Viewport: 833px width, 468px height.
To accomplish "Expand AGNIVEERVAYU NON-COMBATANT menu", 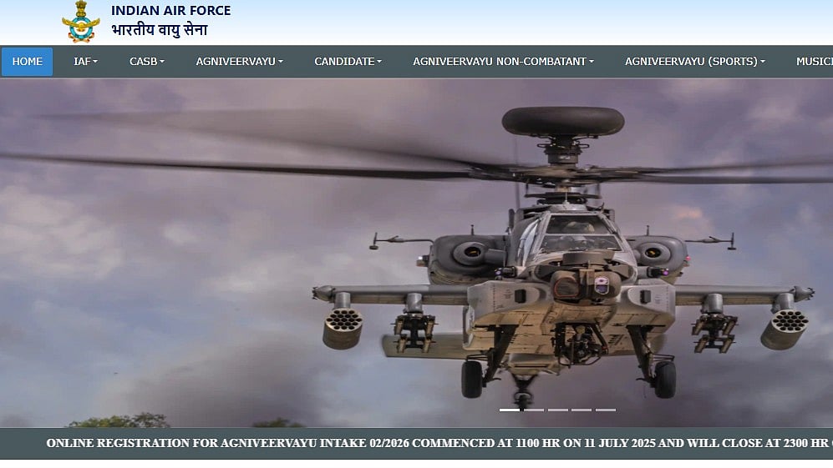I will pos(503,62).
